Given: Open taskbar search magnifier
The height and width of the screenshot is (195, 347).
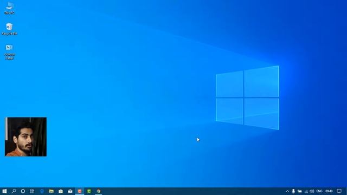Looking at the screenshot, I should (14, 191).
